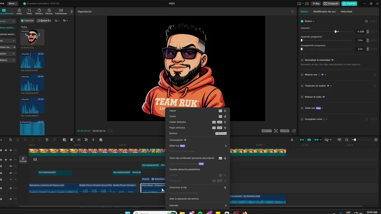Open the Menú dropdown
This screenshot has width=381, height=214.
pyautogui.click(x=13, y=4)
